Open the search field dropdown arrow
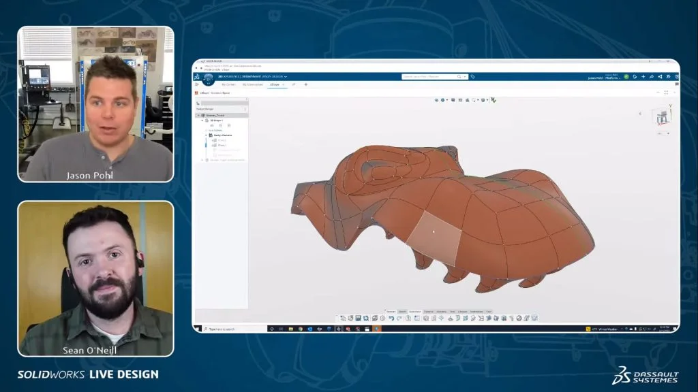698x392 pixels. point(465,76)
